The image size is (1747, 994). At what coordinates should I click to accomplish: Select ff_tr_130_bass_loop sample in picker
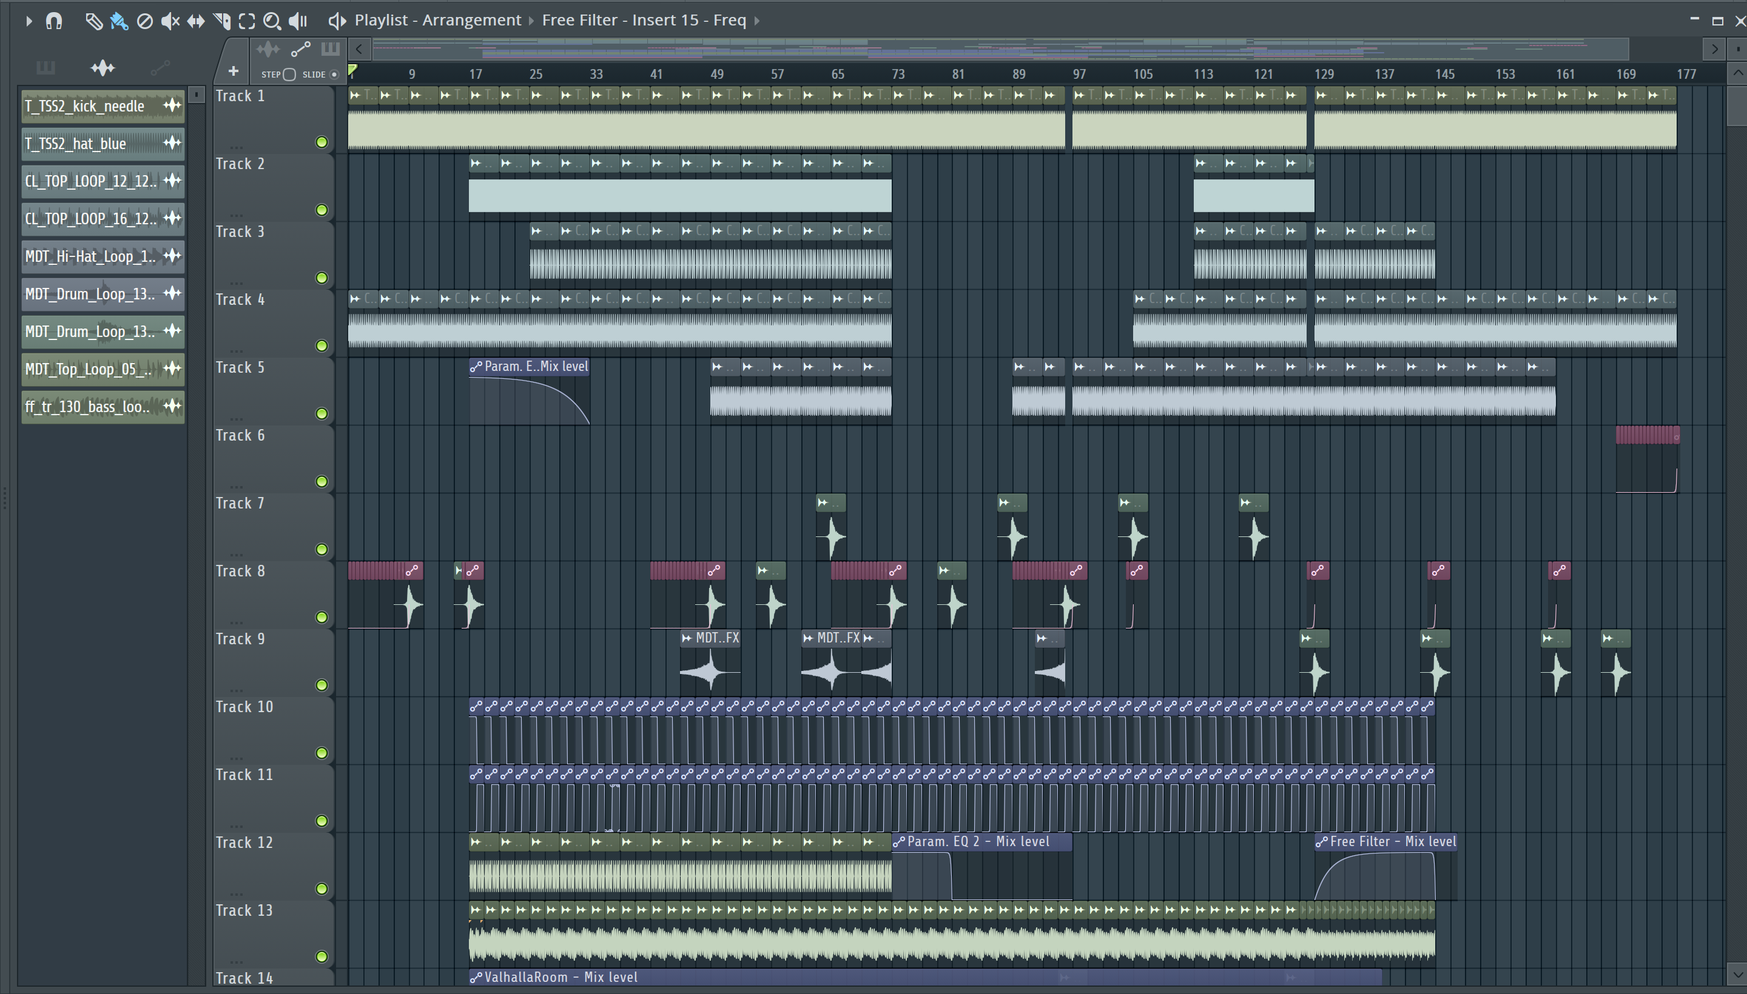click(x=103, y=406)
